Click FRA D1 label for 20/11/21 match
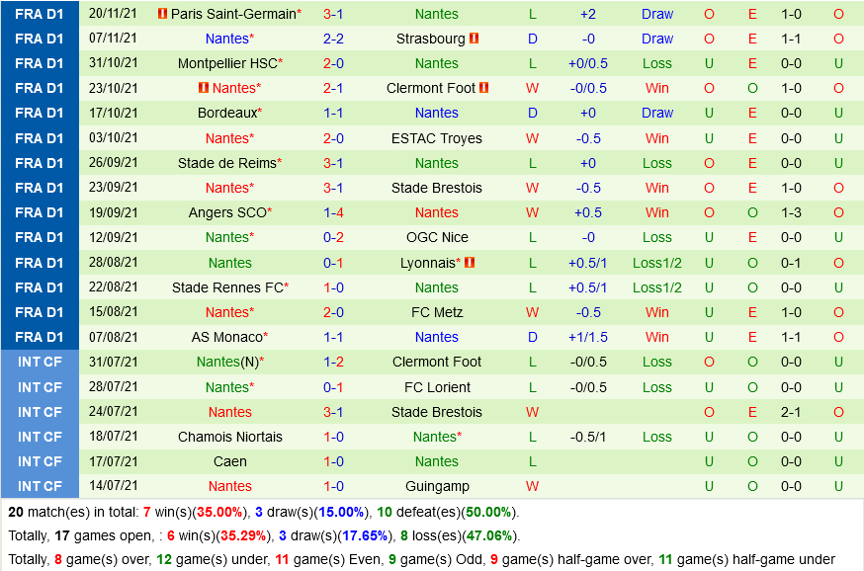Viewport: 864px width, 571px height. click(x=40, y=14)
